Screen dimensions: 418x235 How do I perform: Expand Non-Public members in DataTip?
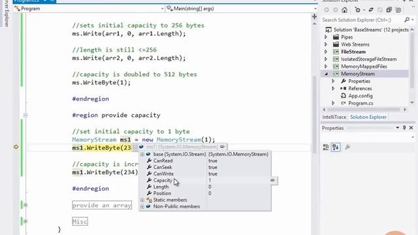pyautogui.click(x=142, y=206)
